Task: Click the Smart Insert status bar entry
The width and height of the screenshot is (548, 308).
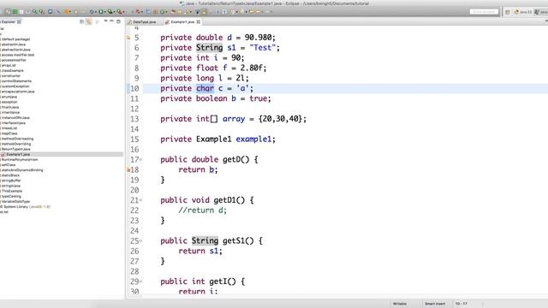Action: pos(435,304)
